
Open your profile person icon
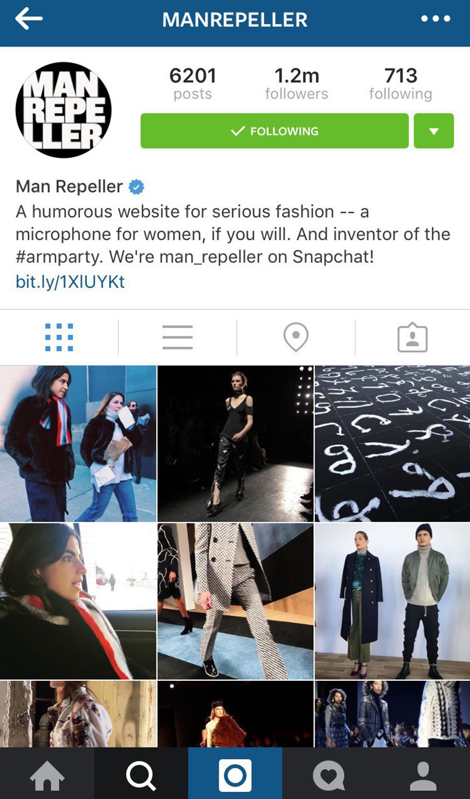tap(423, 775)
